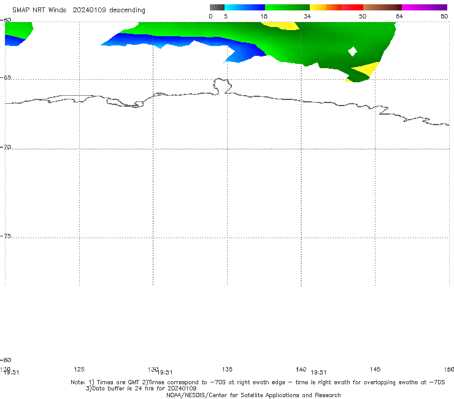The width and height of the screenshot is (454, 399).
Task: Click the swath time '19:51' near longitude 130
Action: 165,373
